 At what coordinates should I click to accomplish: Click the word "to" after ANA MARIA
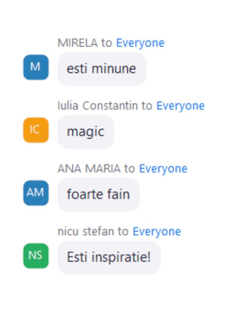point(130,169)
